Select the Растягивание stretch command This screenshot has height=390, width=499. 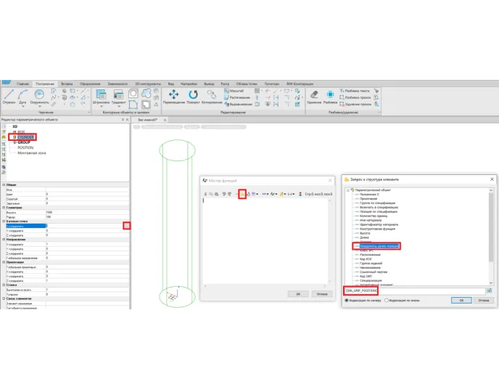coord(237,97)
